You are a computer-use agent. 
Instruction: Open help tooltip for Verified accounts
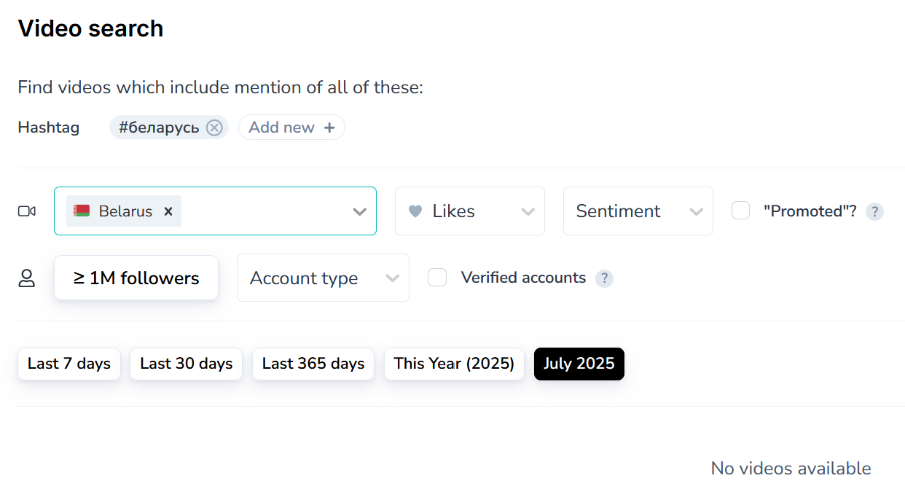point(604,278)
